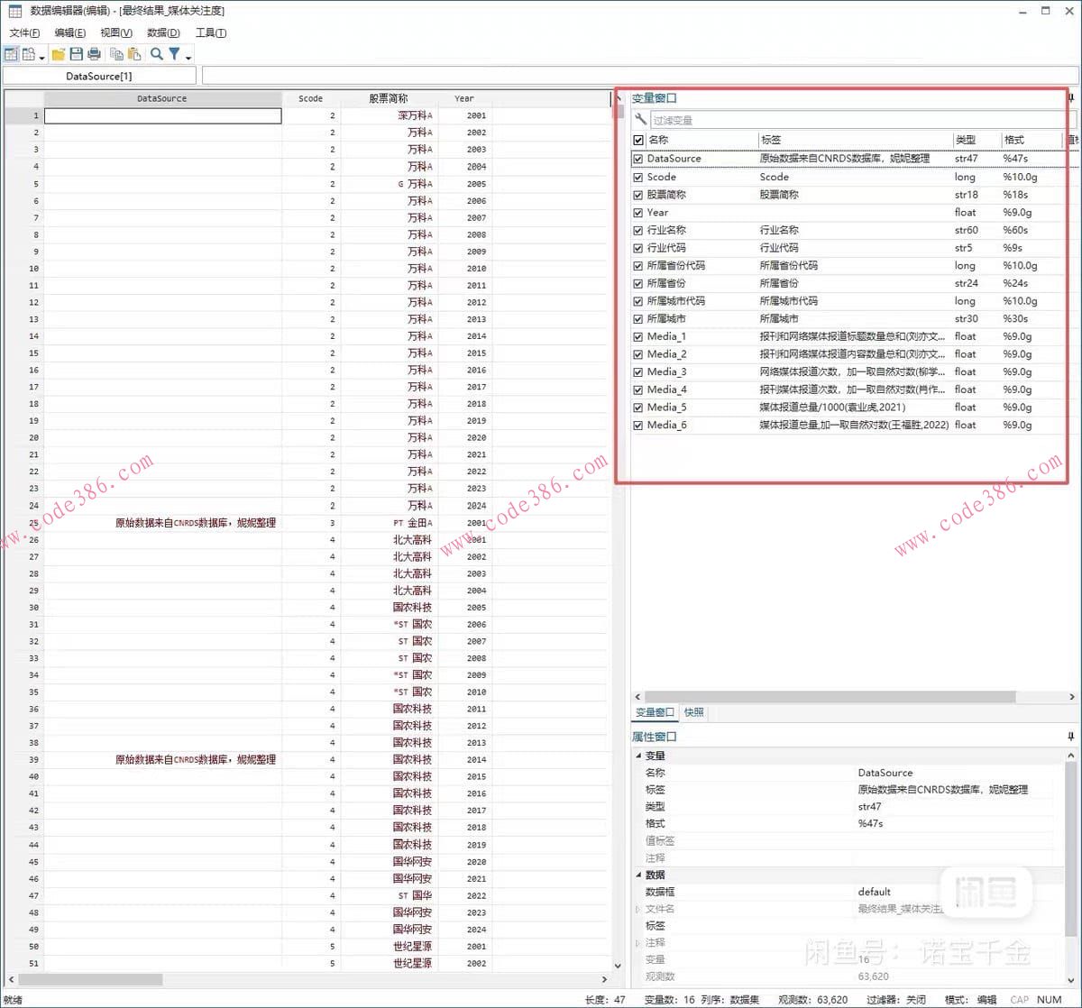The image size is (1082, 1008).
Task: Switch to the 快照 tab
Action: (694, 712)
